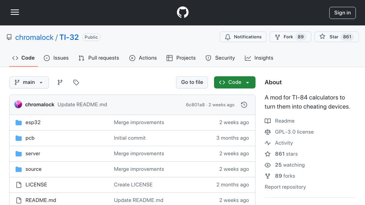365x205 pixels.
Task: Open the Create LICENSE commit message
Action: pyautogui.click(x=133, y=185)
